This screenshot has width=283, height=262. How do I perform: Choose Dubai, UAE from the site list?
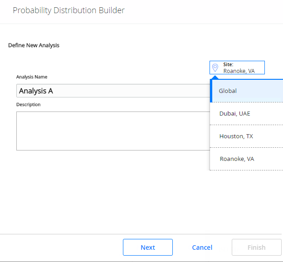click(247, 113)
